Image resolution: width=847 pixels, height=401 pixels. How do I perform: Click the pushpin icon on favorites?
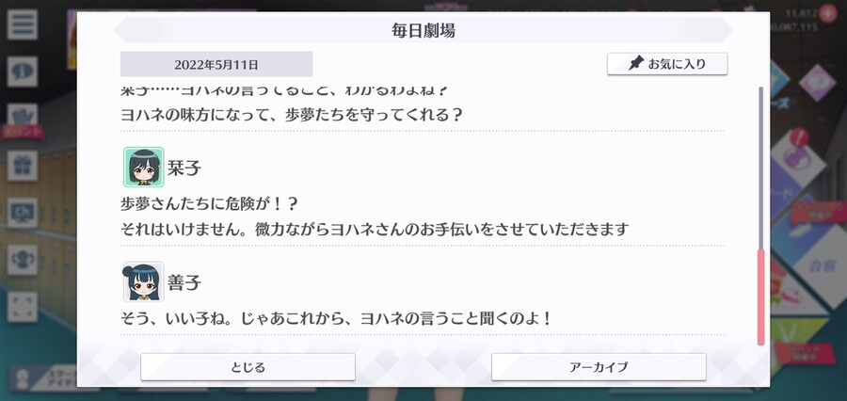coord(636,64)
